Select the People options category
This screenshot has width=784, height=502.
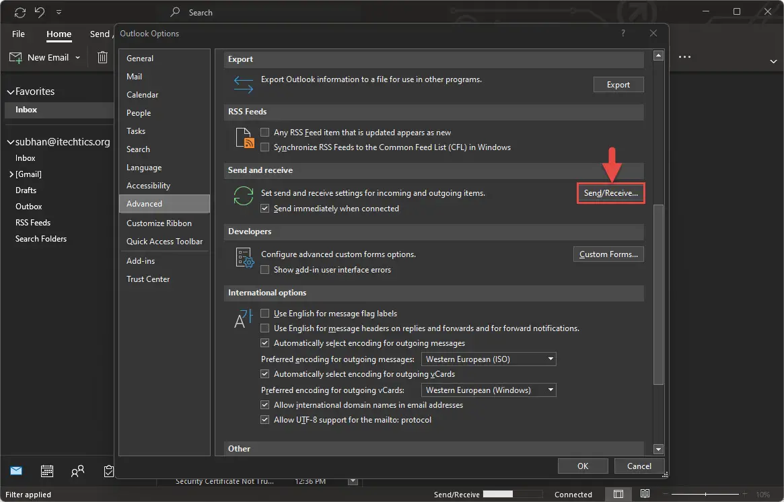(164, 113)
